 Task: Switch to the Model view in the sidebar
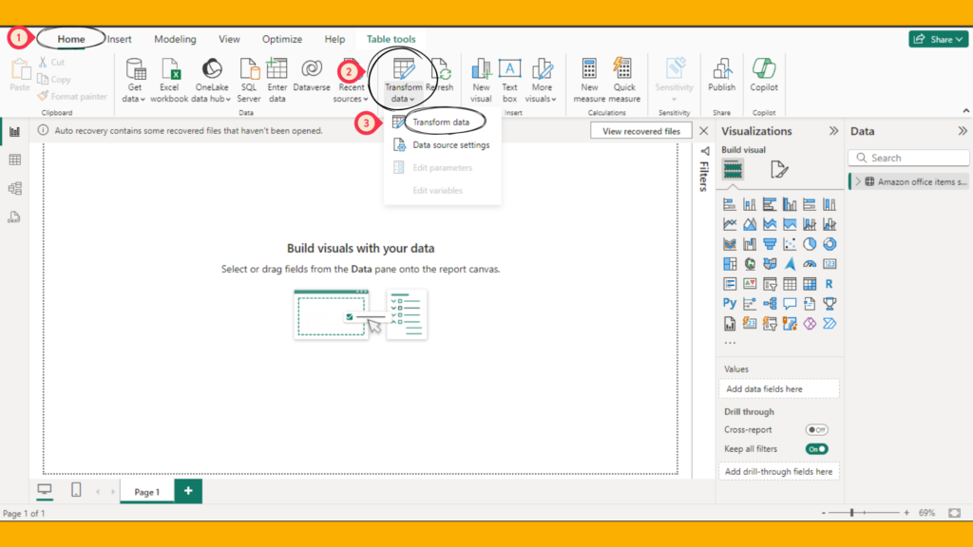(15, 188)
